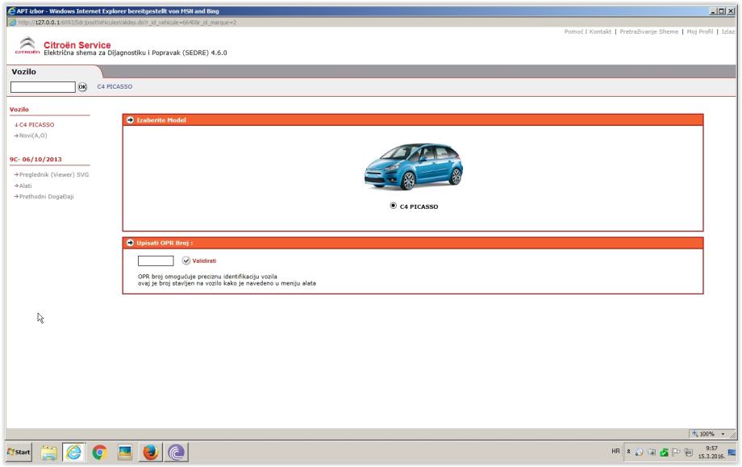This screenshot has width=742, height=467.
Task: Click the vehicle search input field
Action: [43, 87]
